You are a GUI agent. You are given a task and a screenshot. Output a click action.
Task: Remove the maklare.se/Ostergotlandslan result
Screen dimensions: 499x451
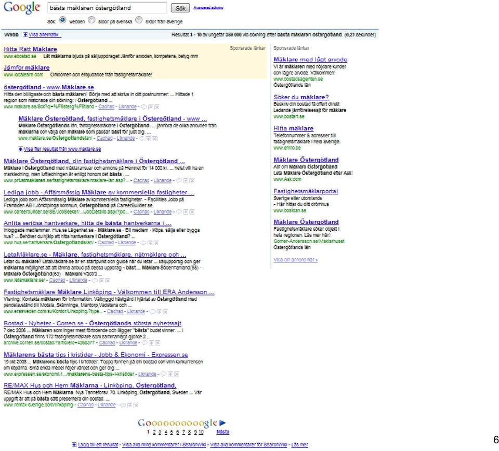tap(155, 138)
